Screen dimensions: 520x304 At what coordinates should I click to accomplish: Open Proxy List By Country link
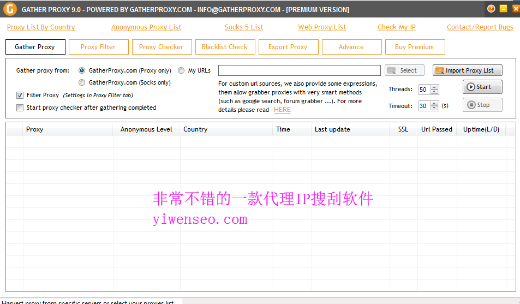pos(41,27)
